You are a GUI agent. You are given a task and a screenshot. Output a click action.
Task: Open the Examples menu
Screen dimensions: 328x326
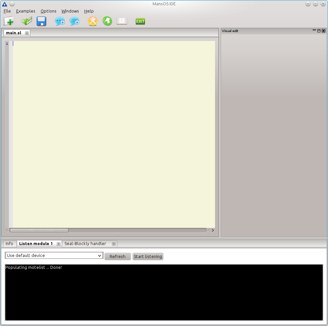tap(25, 11)
